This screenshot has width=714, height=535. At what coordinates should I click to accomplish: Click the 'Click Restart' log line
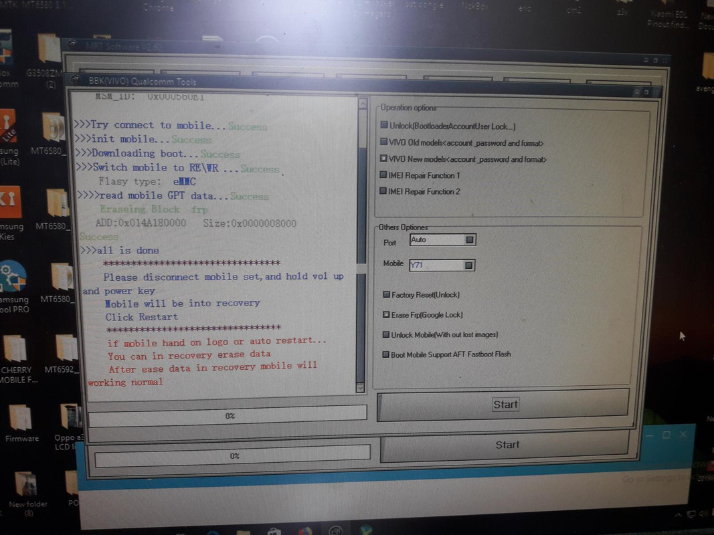142,316
